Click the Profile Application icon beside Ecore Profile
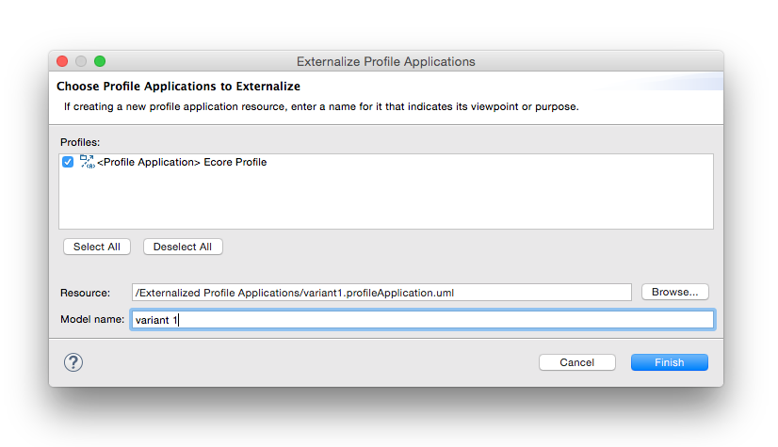 tap(88, 162)
